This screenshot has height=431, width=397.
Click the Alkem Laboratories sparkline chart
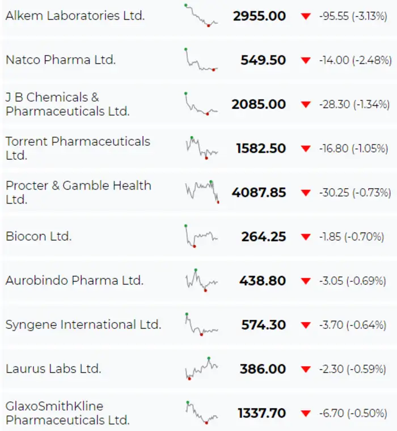(201, 15)
